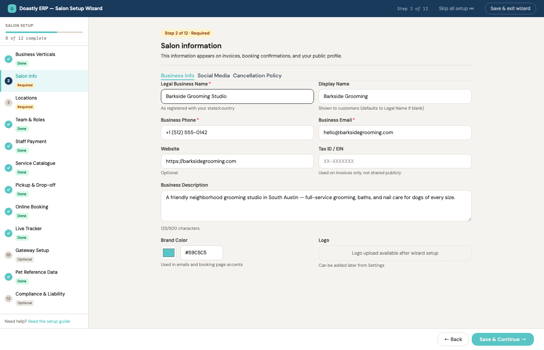
Task: Open the Staff Payment step
Action: click(44, 146)
